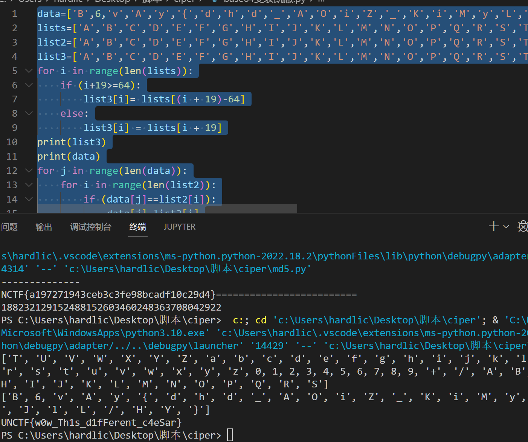Click the terminal prompt input area
Screen dimensions: 528x442
(x=230, y=435)
